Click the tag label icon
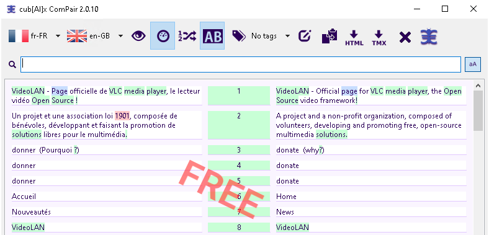This screenshot has width=489, height=235. click(x=239, y=36)
